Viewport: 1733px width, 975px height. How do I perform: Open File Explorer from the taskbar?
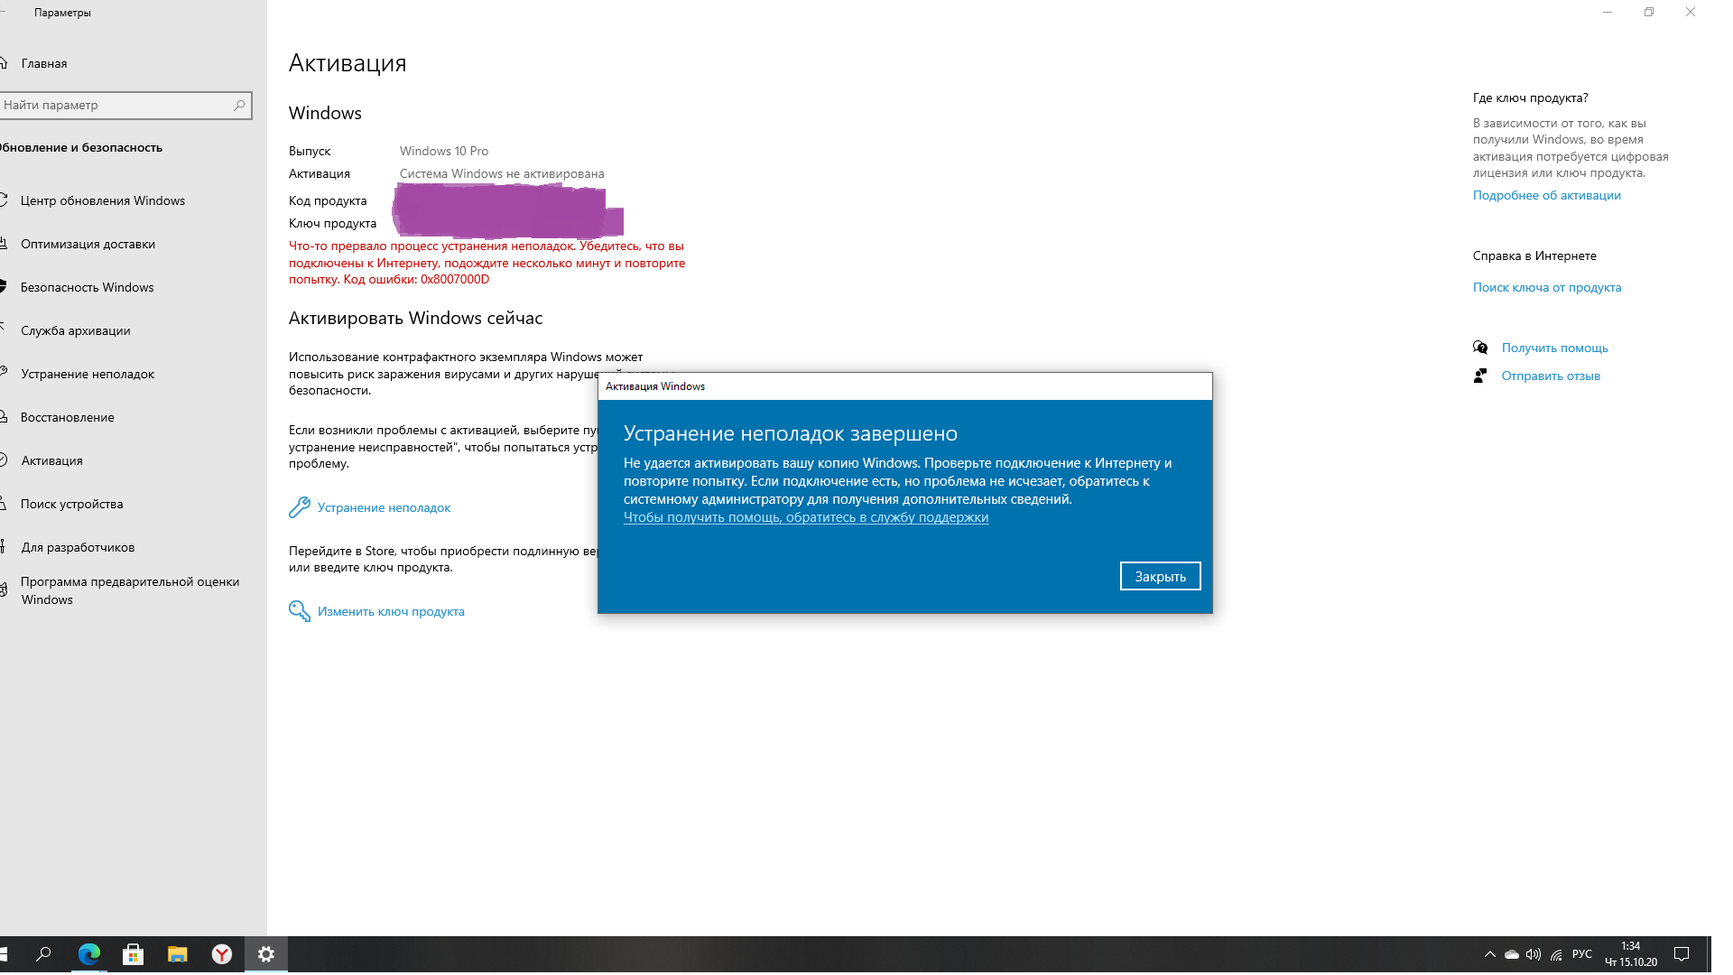178,954
